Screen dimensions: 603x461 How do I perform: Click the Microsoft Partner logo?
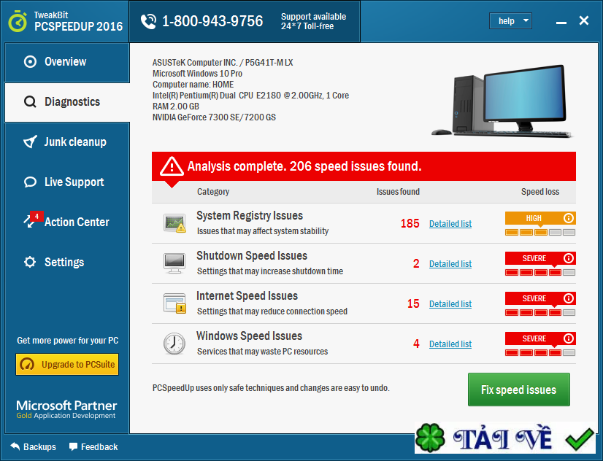[66, 409]
